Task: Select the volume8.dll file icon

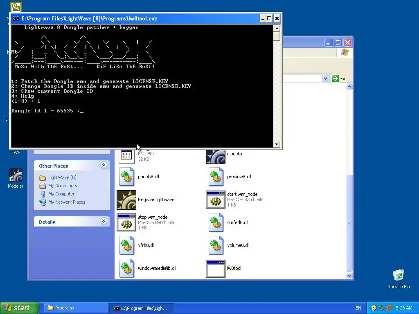Action: [x=216, y=245]
